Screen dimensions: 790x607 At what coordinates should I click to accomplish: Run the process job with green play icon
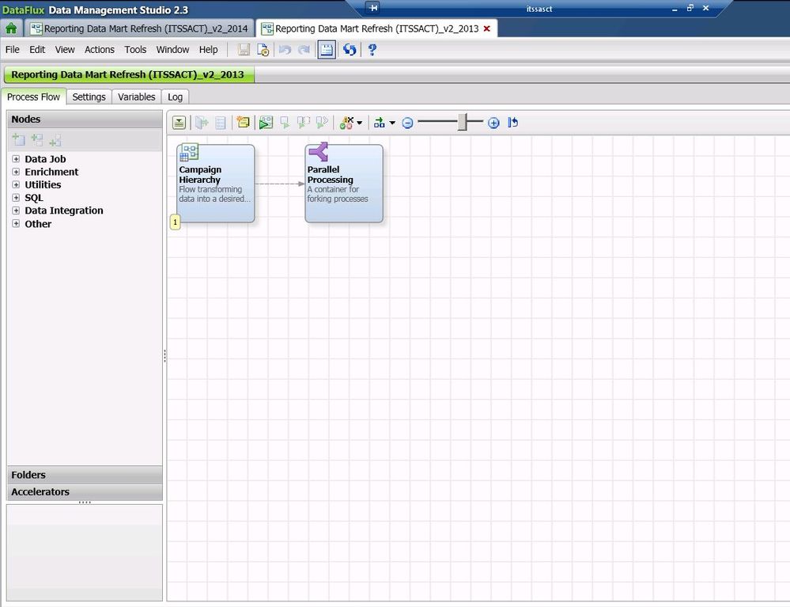pos(266,123)
